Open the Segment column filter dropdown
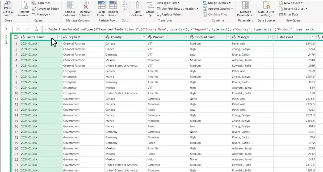The image size is (323, 172). pyautogui.click(x=102, y=37)
